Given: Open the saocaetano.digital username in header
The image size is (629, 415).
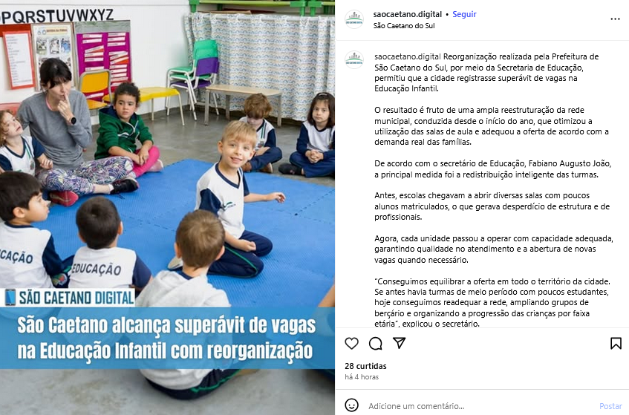Looking at the screenshot, I should (407, 14).
